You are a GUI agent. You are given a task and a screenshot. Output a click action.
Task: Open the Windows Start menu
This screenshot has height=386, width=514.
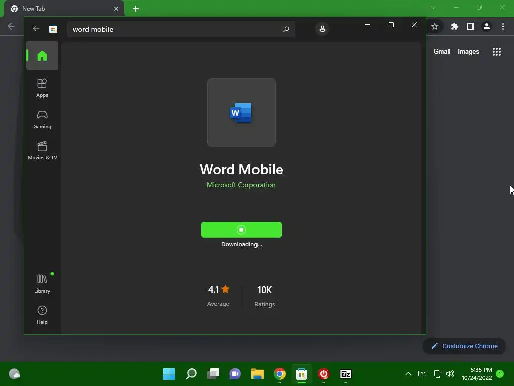tap(169, 374)
